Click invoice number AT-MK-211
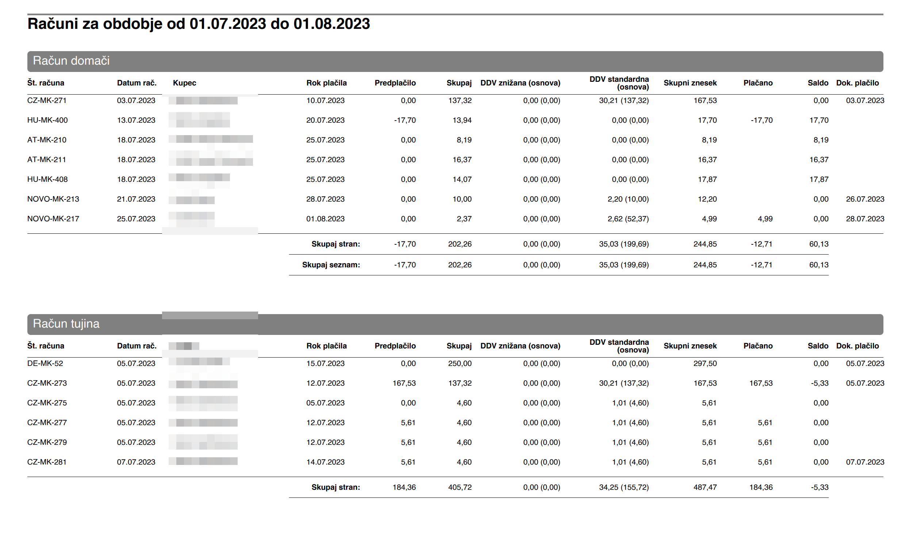Screen dimensions: 913x557 coord(47,160)
